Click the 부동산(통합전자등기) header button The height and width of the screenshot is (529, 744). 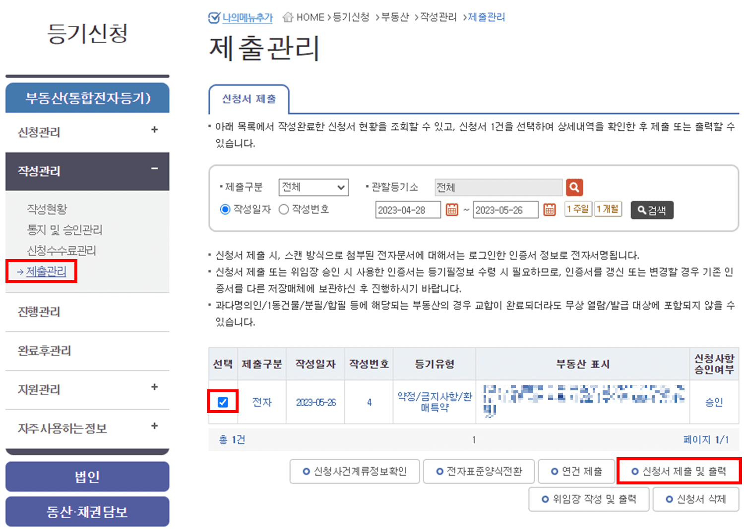coord(87,98)
